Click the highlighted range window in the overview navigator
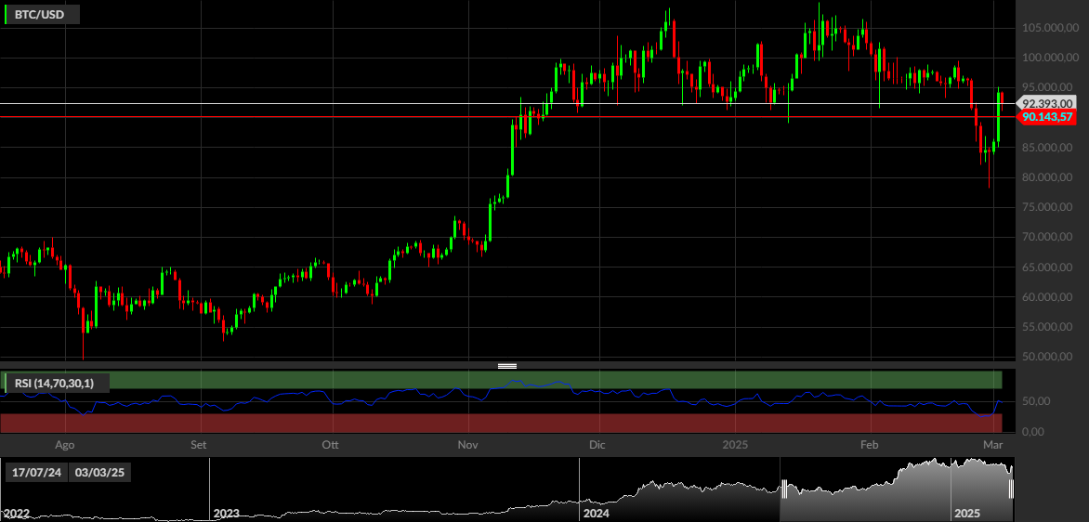1089x522 pixels. tap(898, 489)
